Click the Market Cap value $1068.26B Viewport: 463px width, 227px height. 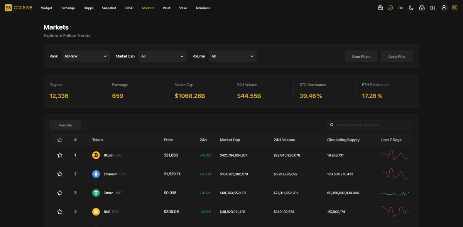pyautogui.click(x=190, y=96)
